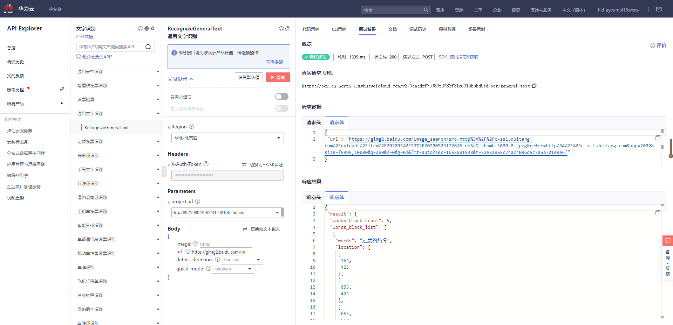This screenshot has height=325, width=673.
Task: Click the help icon next to quick_mode
Action: point(209,268)
